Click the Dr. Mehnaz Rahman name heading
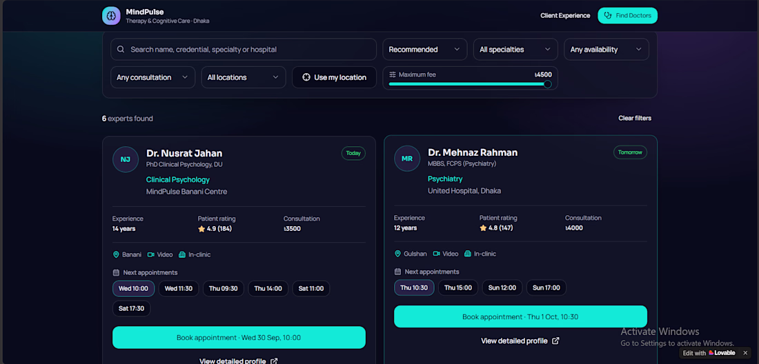759x364 pixels. coord(473,152)
